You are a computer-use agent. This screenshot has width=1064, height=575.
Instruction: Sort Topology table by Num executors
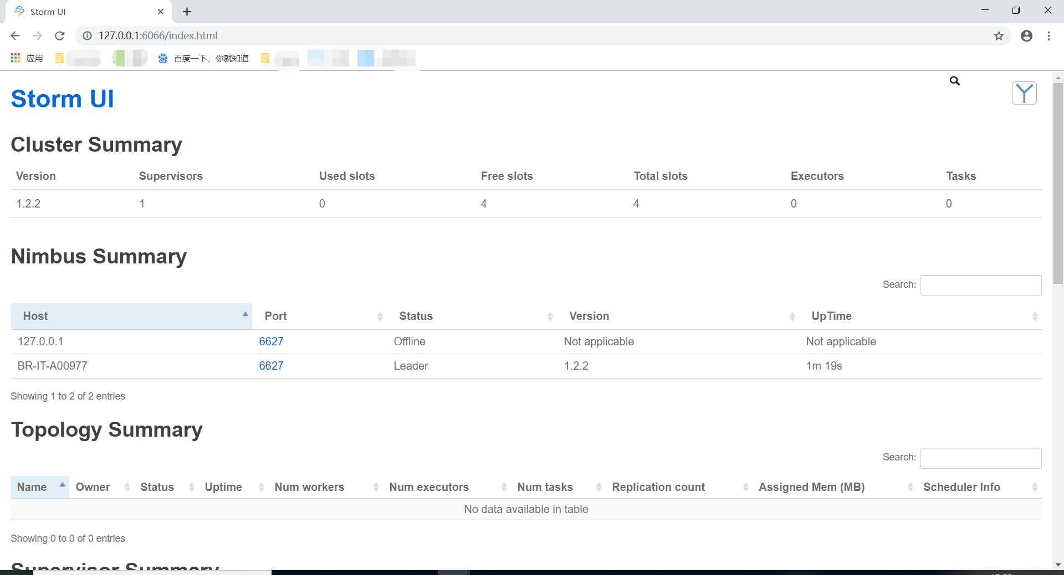click(447, 487)
